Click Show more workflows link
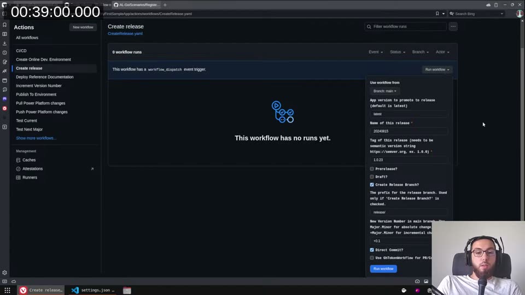Viewport: 525px width, 295px height. [36, 138]
